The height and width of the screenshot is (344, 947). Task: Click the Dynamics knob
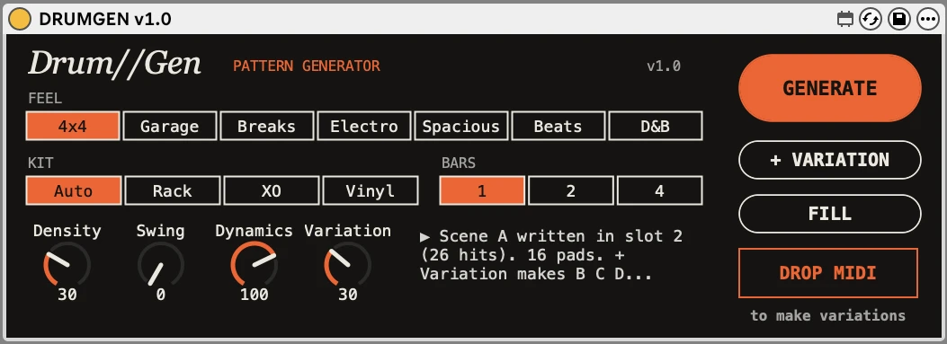pyautogui.click(x=254, y=264)
